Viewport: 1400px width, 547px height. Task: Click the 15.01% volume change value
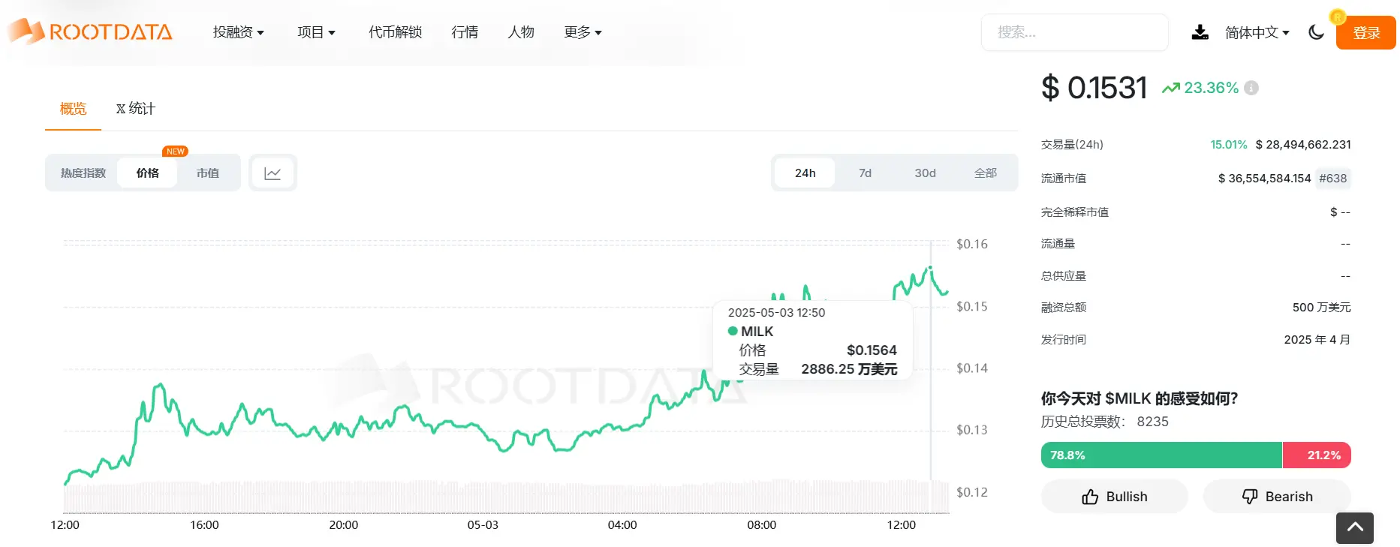(x=1228, y=145)
